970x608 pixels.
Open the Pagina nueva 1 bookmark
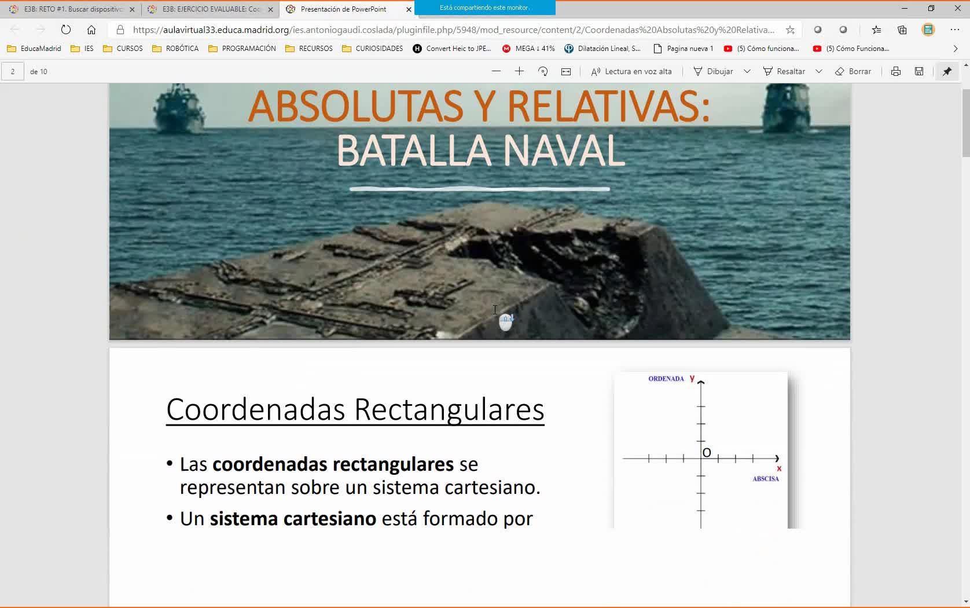coord(684,49)
